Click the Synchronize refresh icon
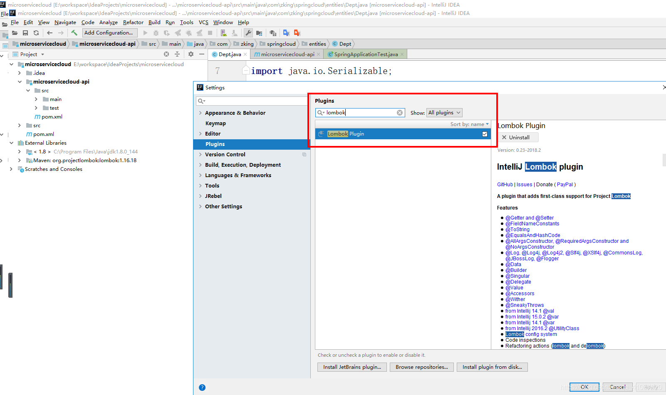 tap(36, 33)
